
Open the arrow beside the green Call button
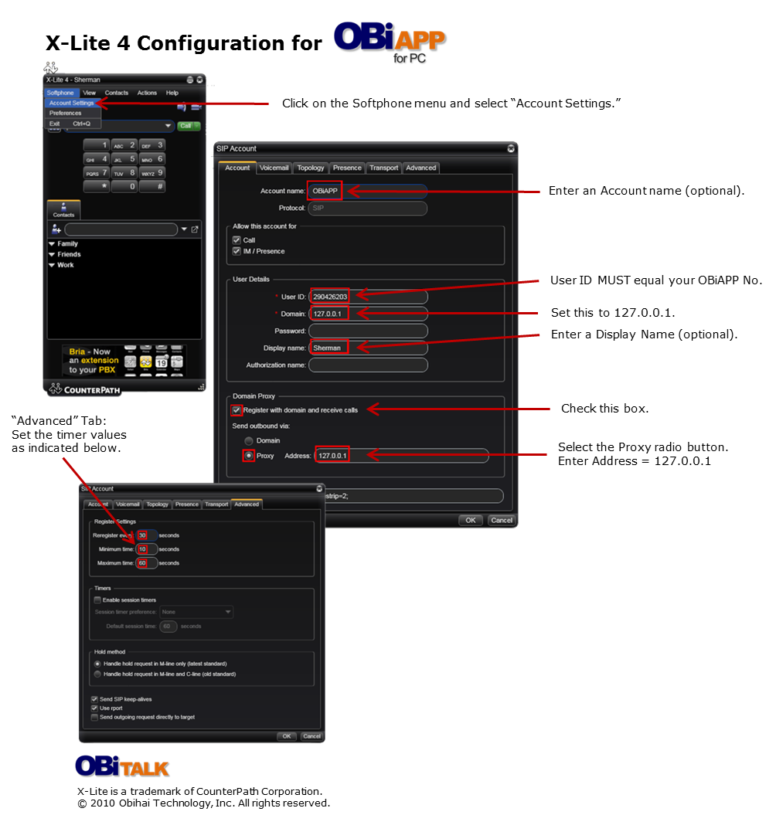(198, 126)
